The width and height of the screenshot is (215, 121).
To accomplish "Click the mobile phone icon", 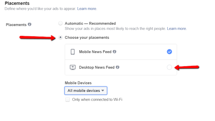I will tap(73, 52).
